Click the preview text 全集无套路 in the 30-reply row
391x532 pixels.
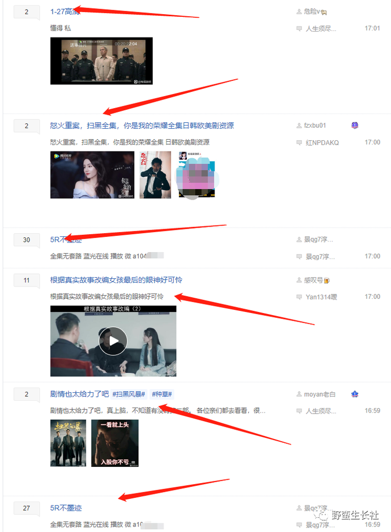tap(98, 256)
